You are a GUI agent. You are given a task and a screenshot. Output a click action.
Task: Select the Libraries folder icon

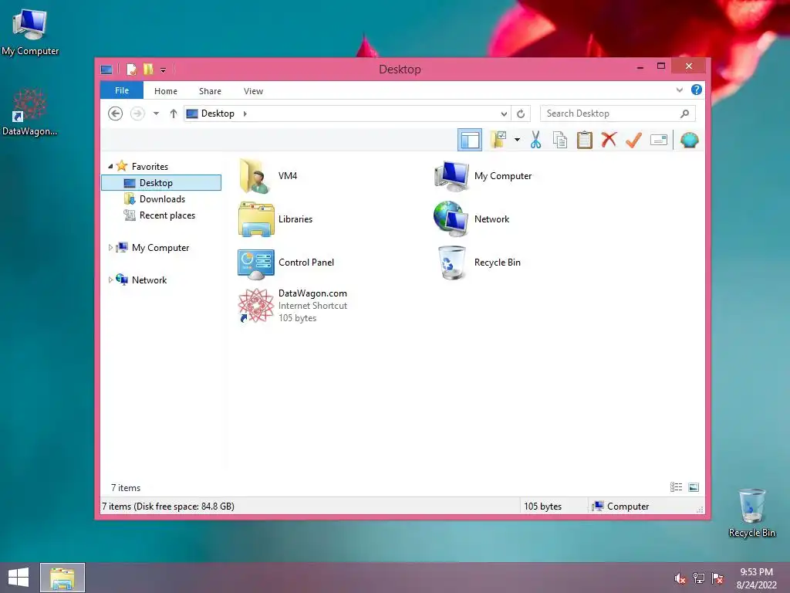tap(256, 219)
